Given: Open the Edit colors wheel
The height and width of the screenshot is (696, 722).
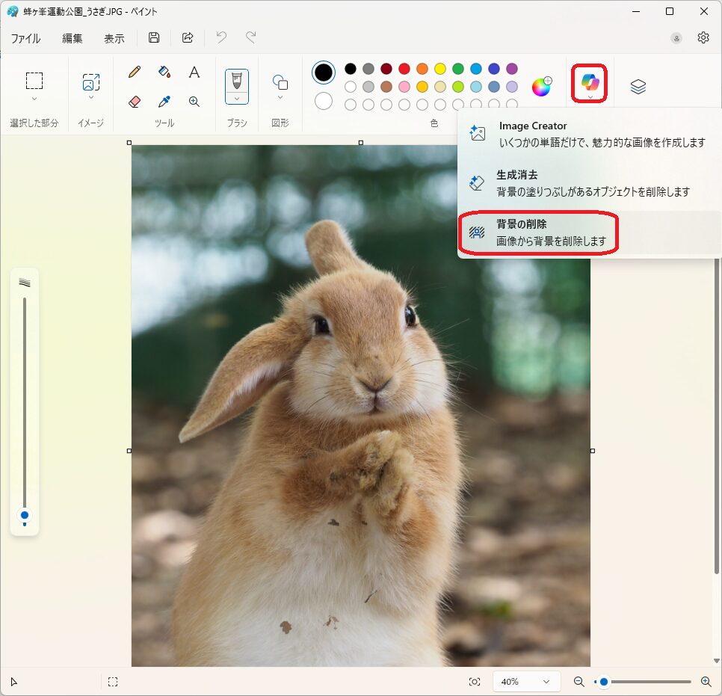Looking at the screenshot, I should tap(541, 87).
